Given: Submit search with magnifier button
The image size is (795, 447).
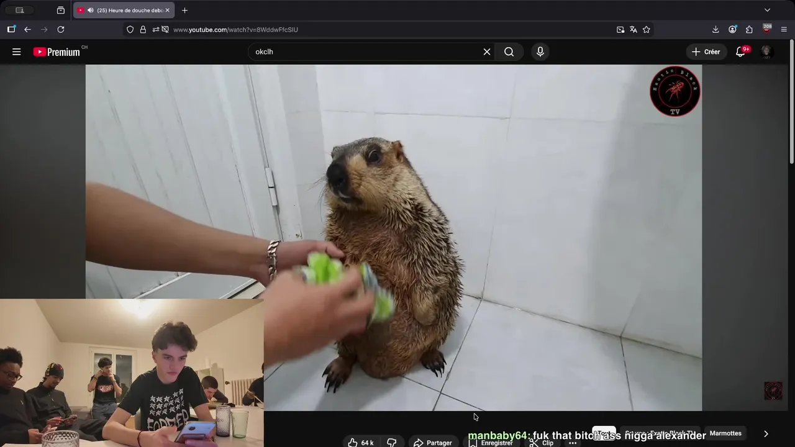Looking at the screenshot, I should (x=509, y=52).
